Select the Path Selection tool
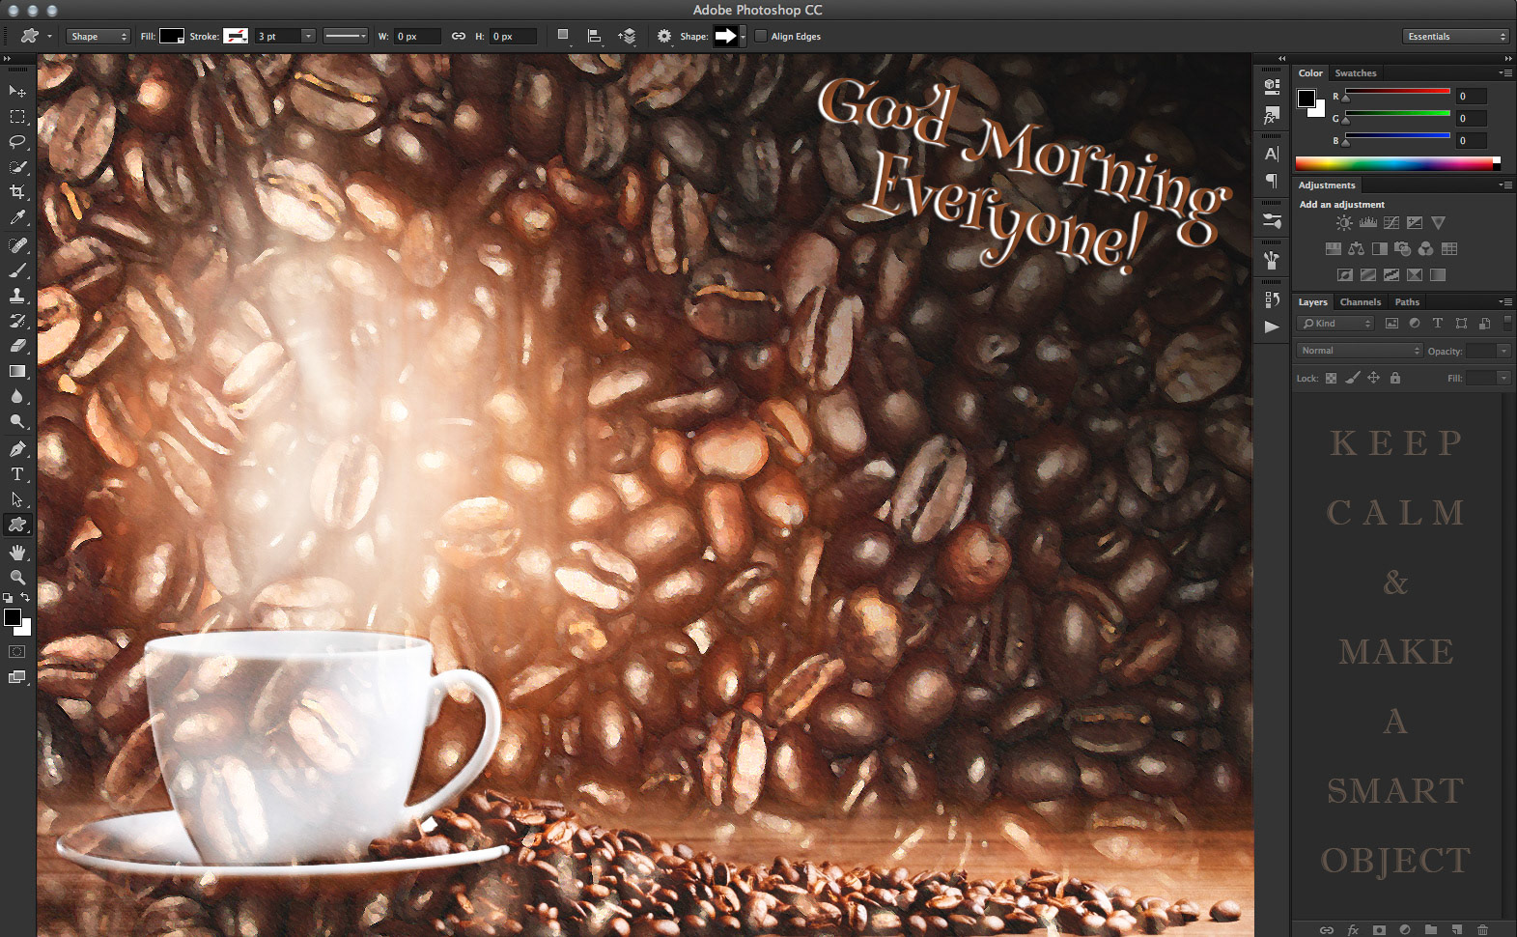The image size is (1517, 937). tap(17, 499)
